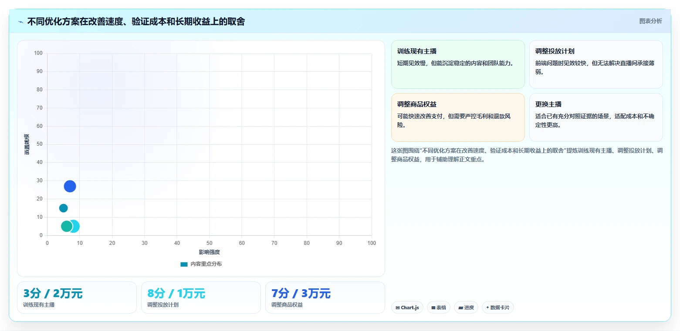Click the light cyan bubble behind the green one
The height and width of the screenshot is (331, 680).
click(x=75, y=226)
